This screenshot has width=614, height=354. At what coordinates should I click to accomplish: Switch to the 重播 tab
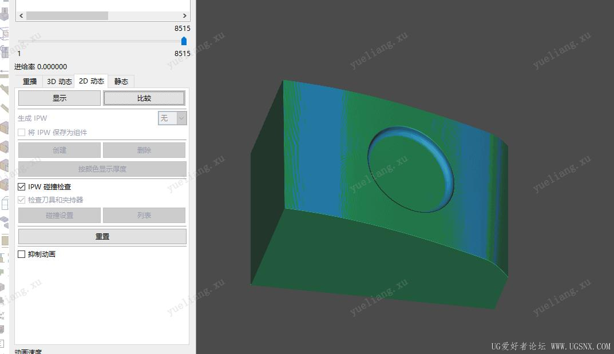pyautogui.click(x=30, y=82)
